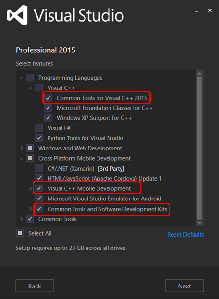Check the Programming Languages checkbox
Image resolution: width=219 pixels, height=299 pixels.
[30, 77]
